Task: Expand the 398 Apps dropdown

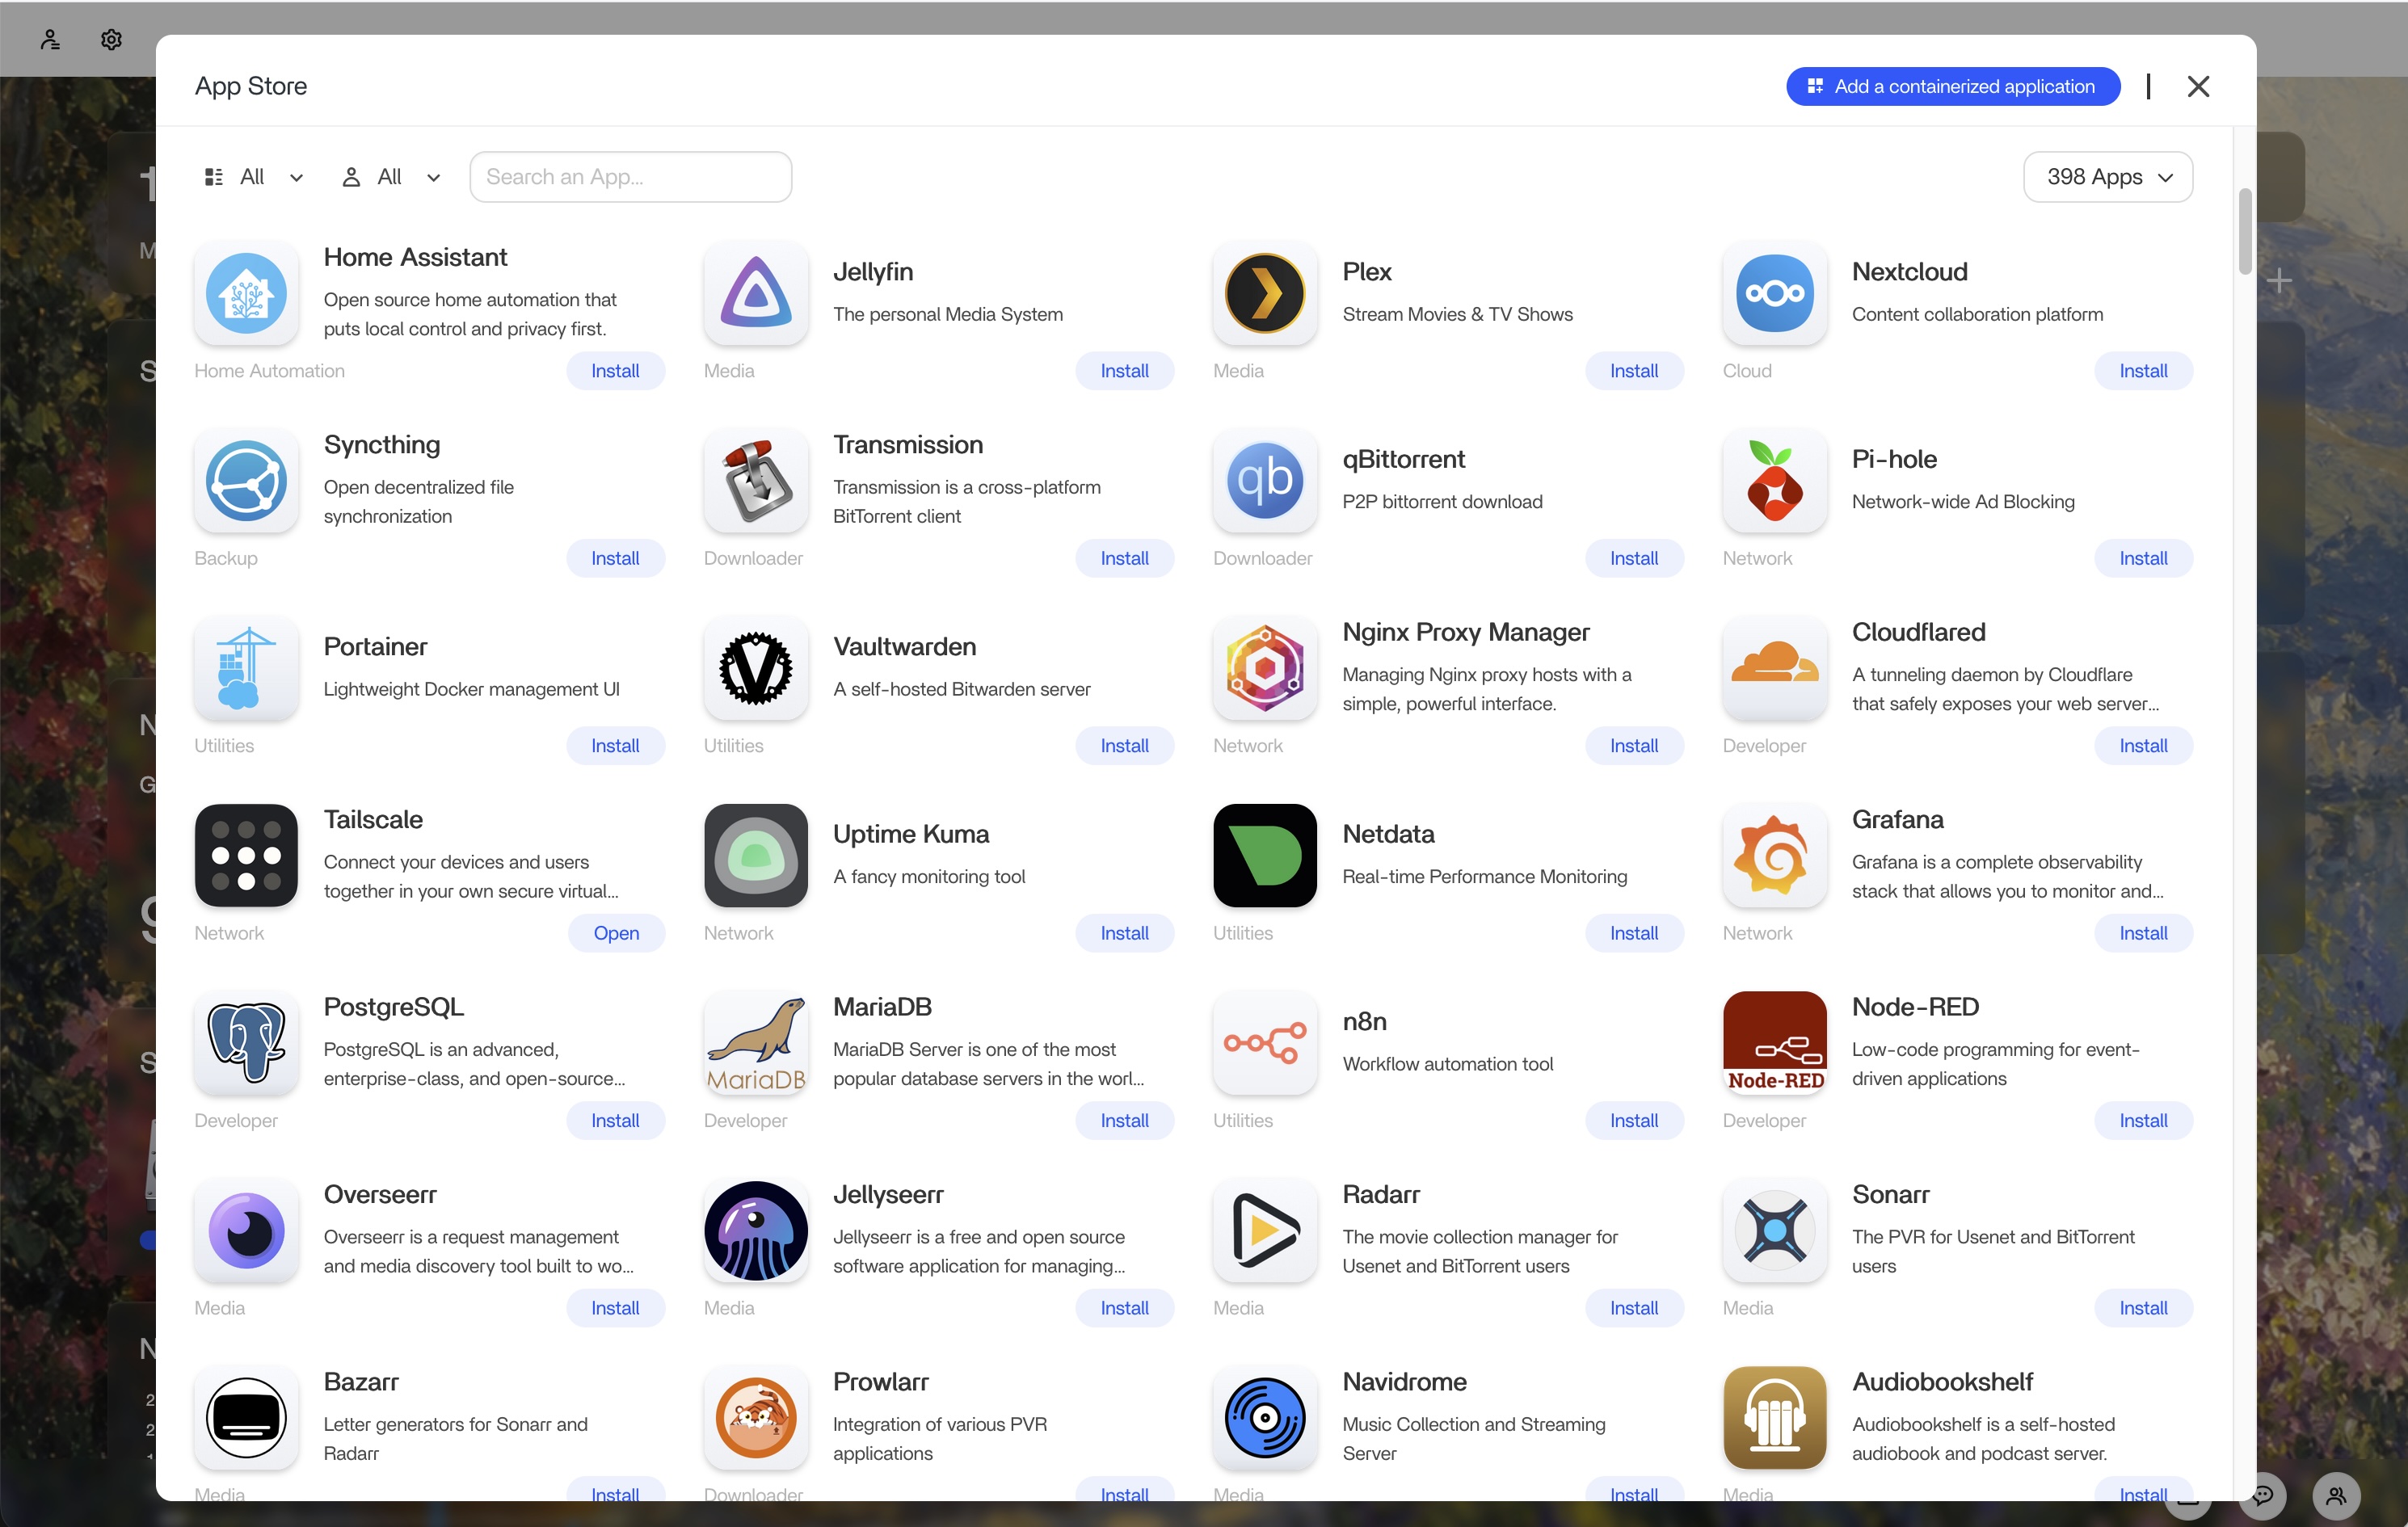Action: coord(2107,177)
